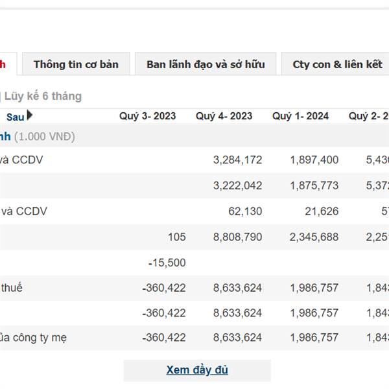Click the -15,500 value in Quý 3-2023

(x=167, y=263)
